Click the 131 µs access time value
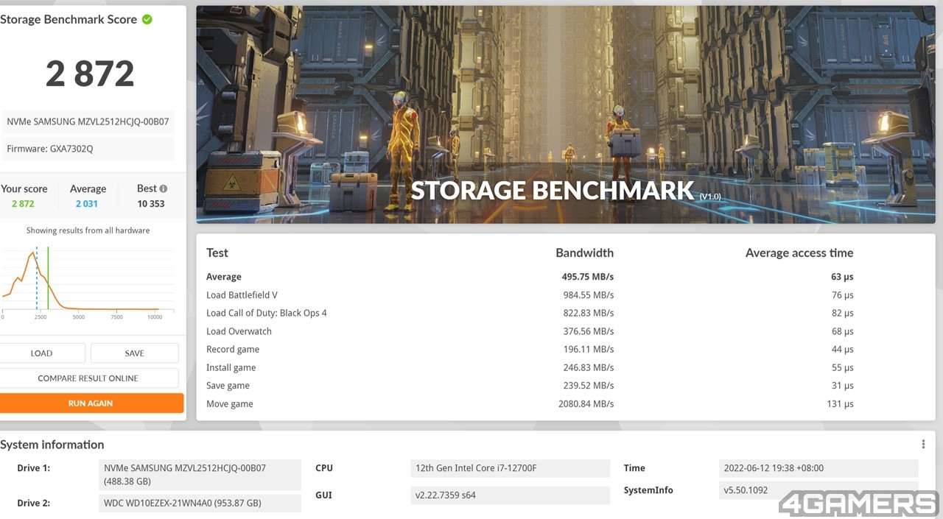The width and height of the screenshot is (943, 519). (840, 404)
